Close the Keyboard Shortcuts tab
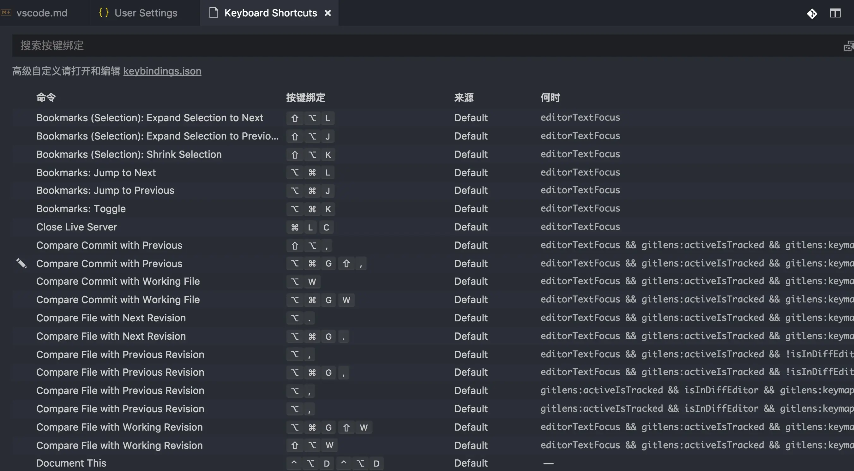 [x=328, y=13]
